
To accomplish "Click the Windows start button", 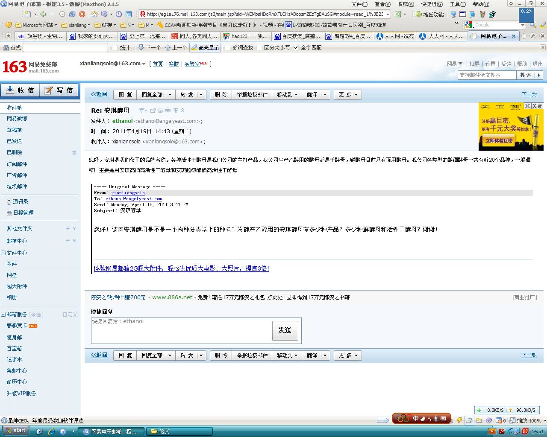I will coord(16,431).
